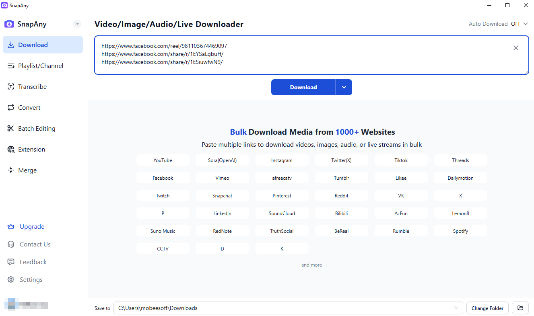The width and height of the screenshot is (534, 316).
Task: Expand the Download button dropdown arrow
Action: [344, 87]
